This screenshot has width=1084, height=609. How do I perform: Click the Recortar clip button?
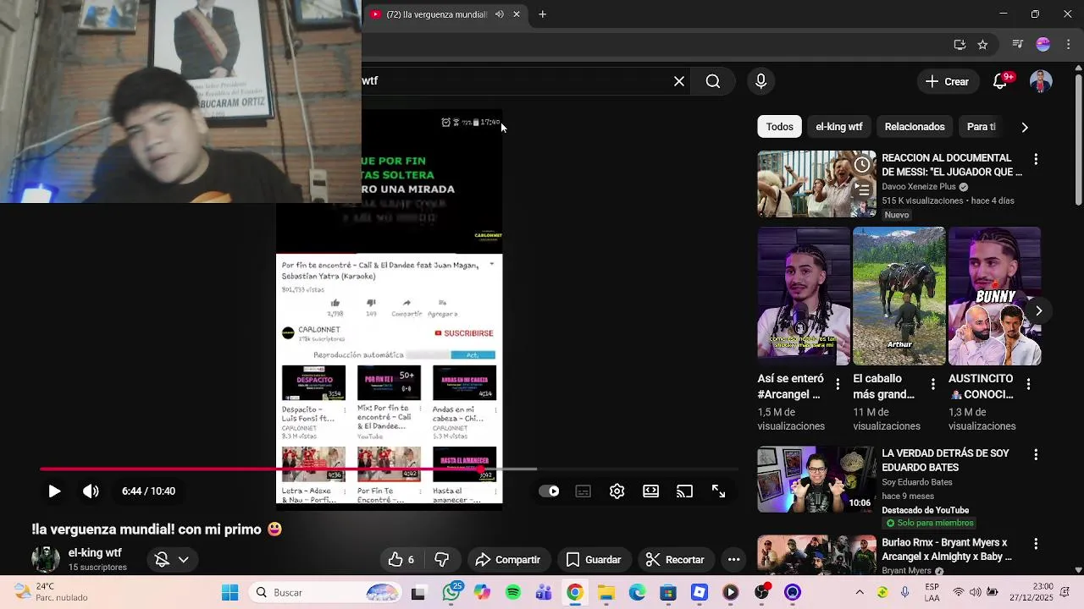[675, 560]
